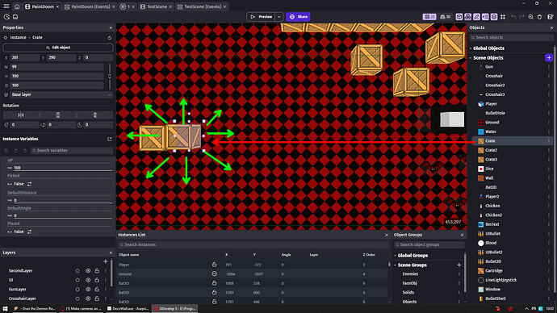Viewport: 557px width, 313px height.
Task: Toggle the instance lock in Properties
Action: point(110,37)
